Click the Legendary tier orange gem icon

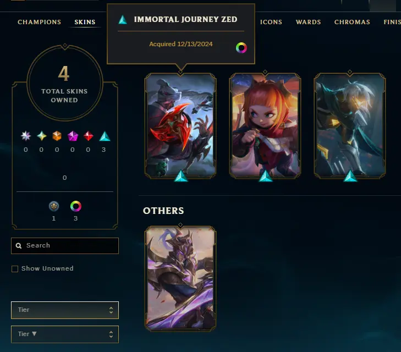point(57,136)
